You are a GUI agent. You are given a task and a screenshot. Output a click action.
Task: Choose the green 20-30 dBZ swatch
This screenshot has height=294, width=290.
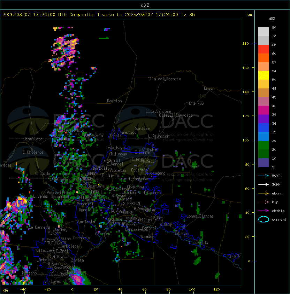click(x=264, y=145)
